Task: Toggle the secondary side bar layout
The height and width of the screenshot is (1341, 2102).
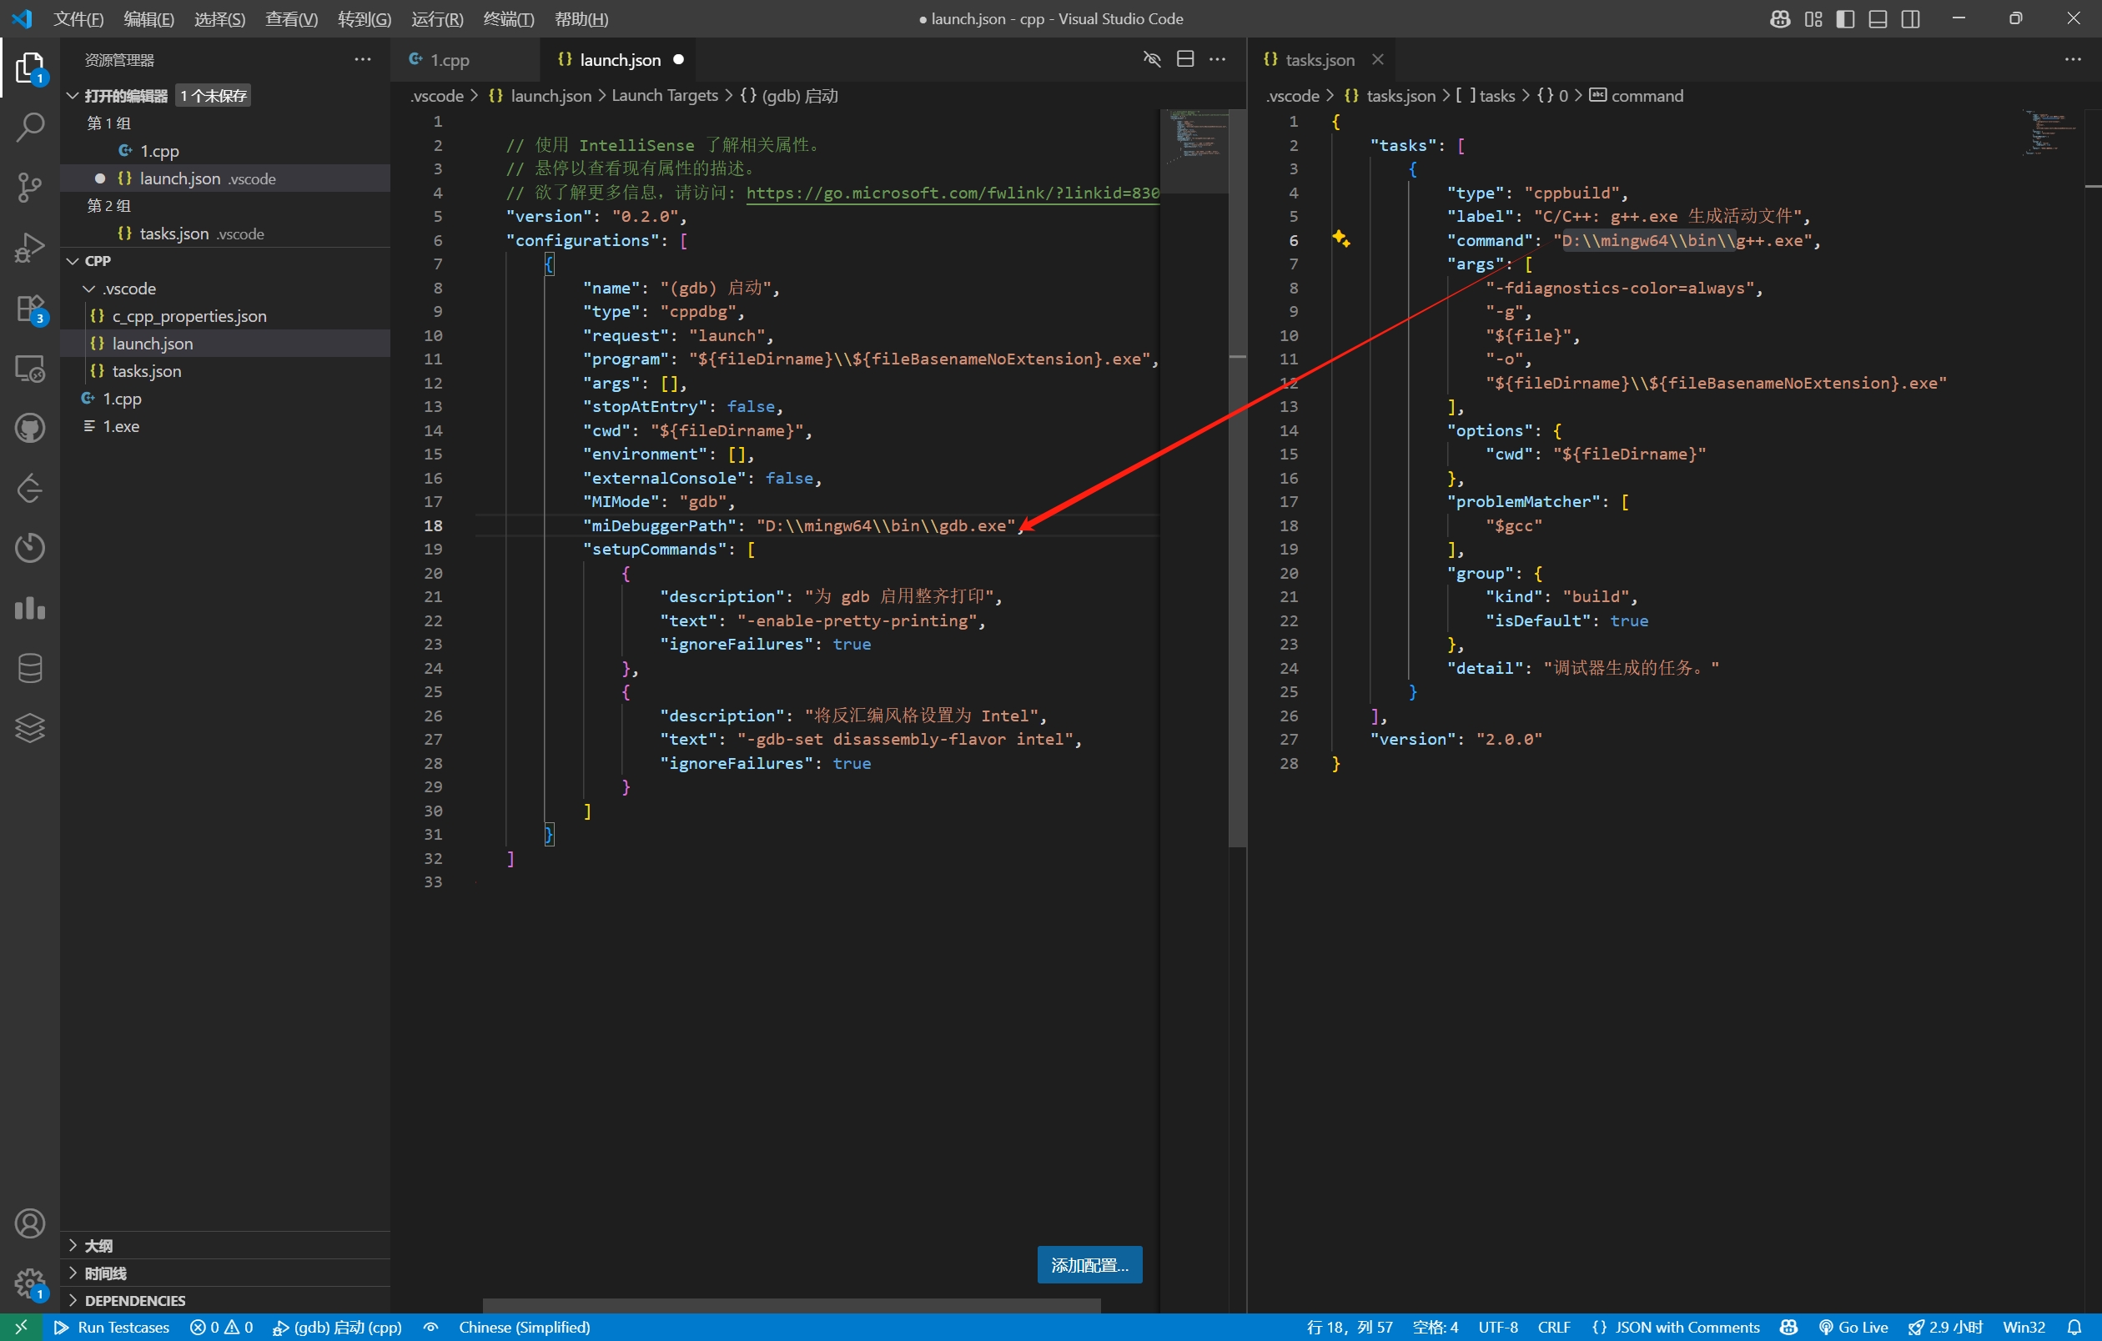Action: click(1910, 18)
